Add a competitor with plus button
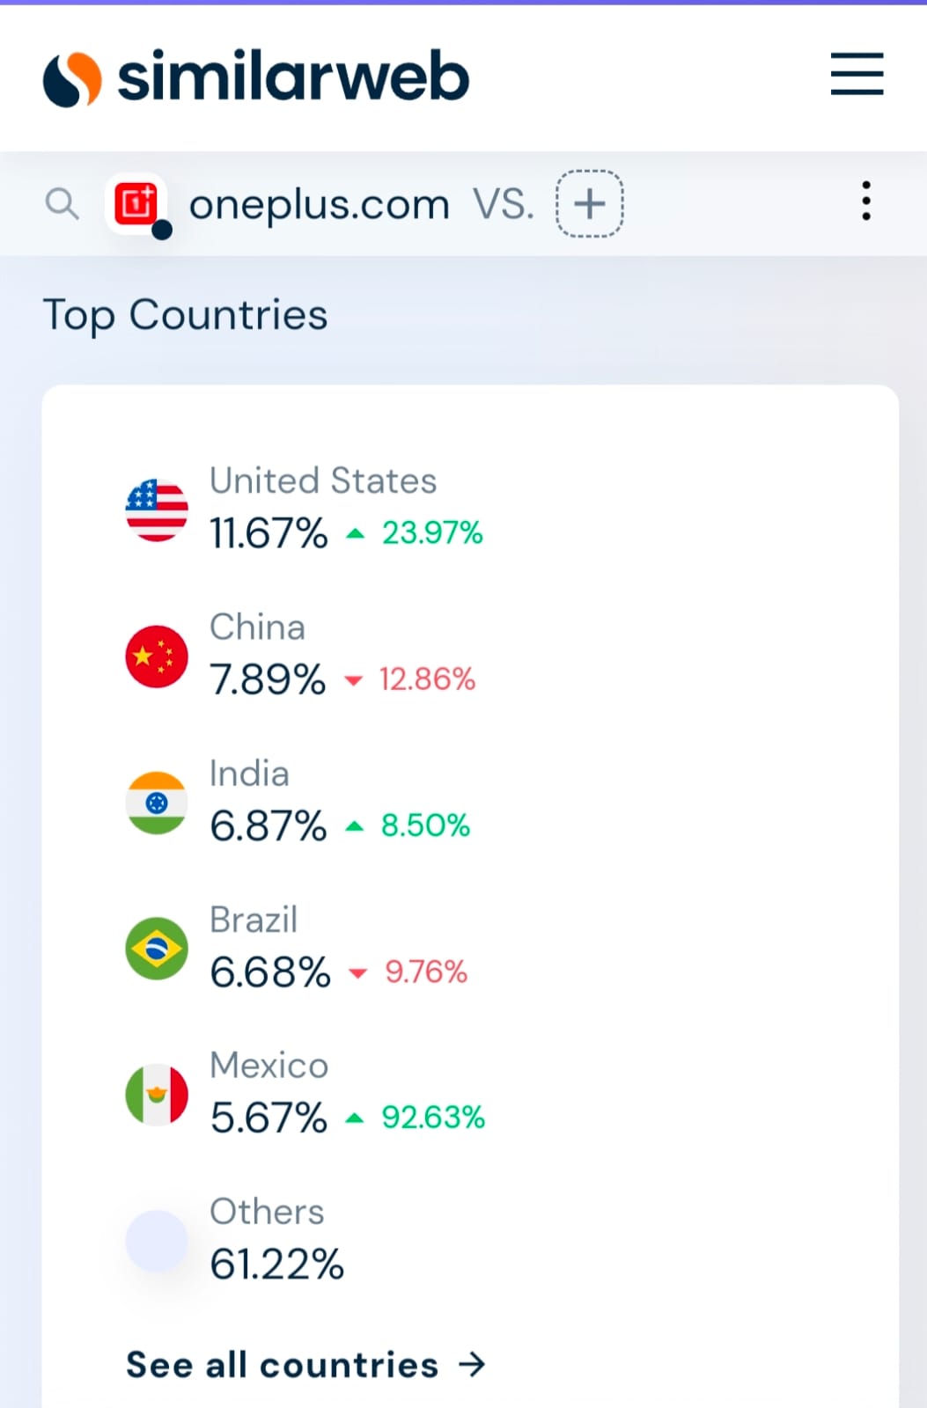 [x=590, y=204]
